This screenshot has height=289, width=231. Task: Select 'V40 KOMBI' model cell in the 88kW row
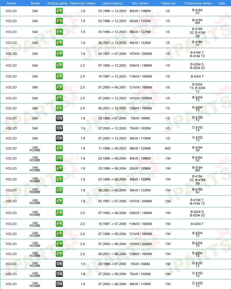point(35,149)
